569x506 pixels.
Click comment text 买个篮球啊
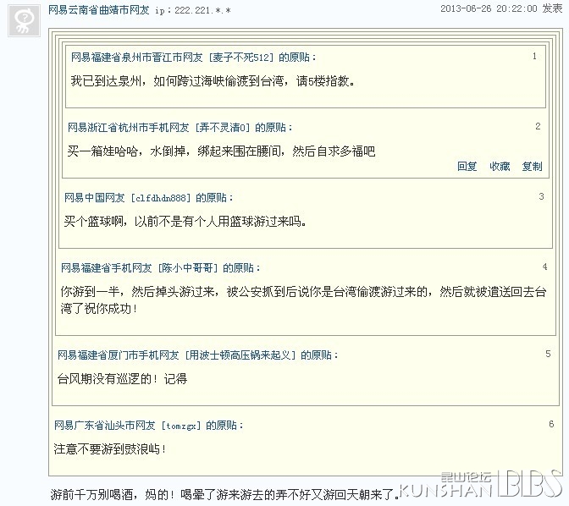(94, 221)
